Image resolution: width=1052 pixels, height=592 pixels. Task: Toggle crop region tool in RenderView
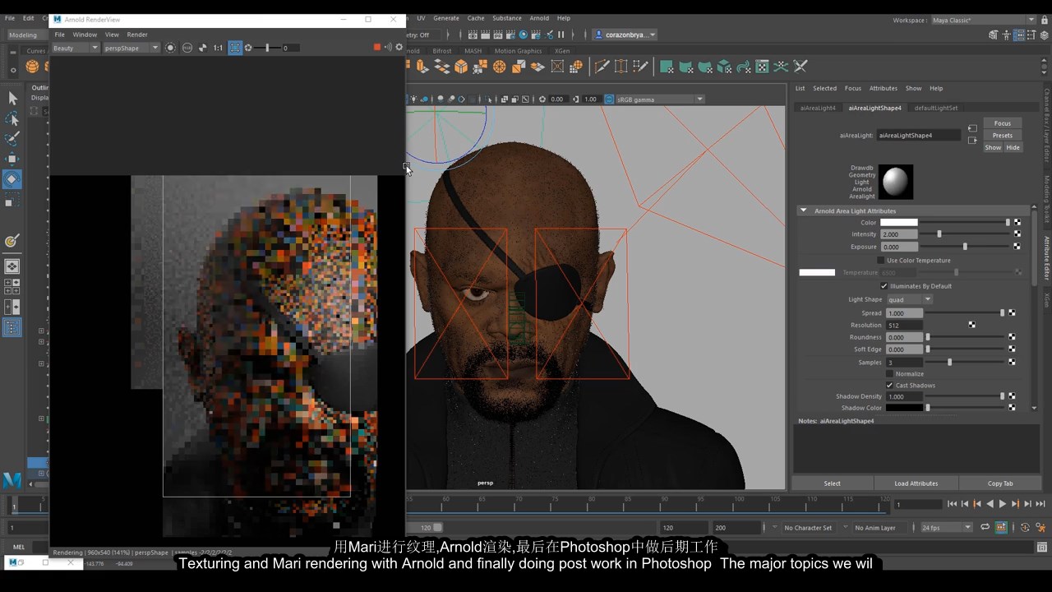[x=235, y=48]
